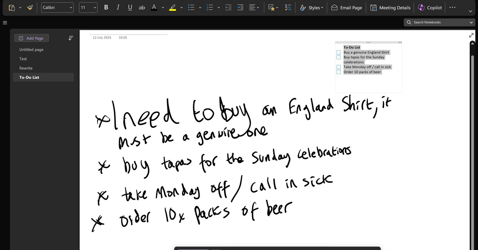Click the To Do tag icon
Screen dimensions: 478x250
(x=272, y=8)
